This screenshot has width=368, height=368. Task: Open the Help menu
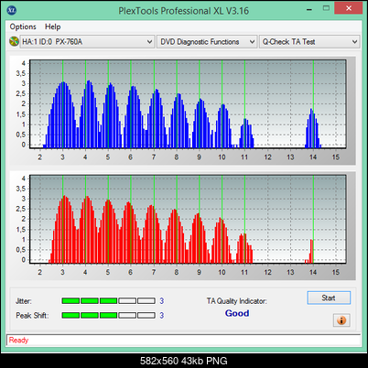53,27
